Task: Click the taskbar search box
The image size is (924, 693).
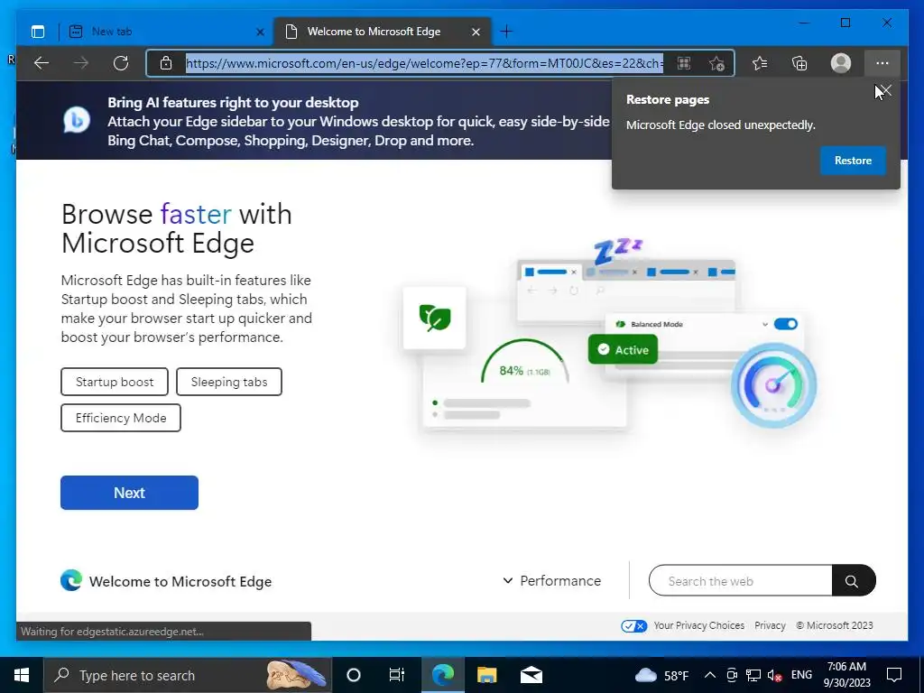Action: click(188, 675)
